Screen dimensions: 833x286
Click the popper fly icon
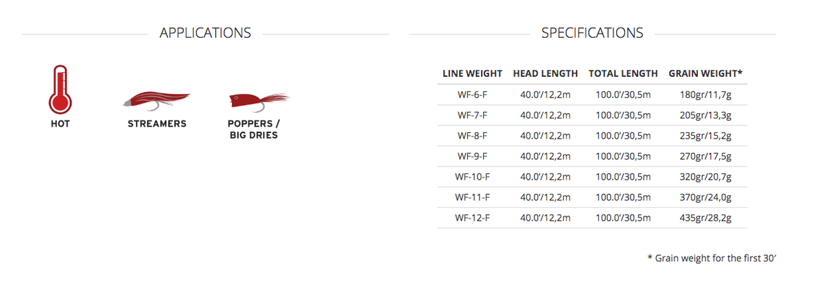pyautogui.click(x=258, y=100)
